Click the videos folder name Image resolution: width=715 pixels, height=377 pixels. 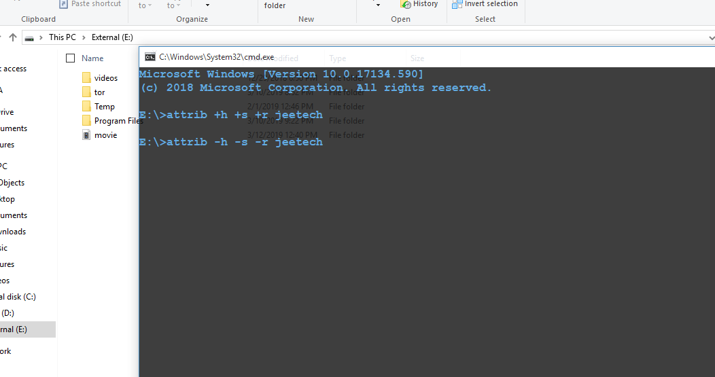click(106, 78)
